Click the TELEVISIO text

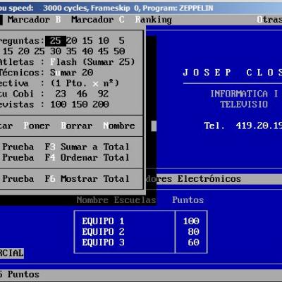coord(244,104)
